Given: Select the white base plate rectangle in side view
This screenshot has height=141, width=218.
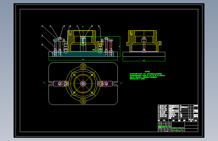Looking at the screenshot, I should tap(144, 54).
